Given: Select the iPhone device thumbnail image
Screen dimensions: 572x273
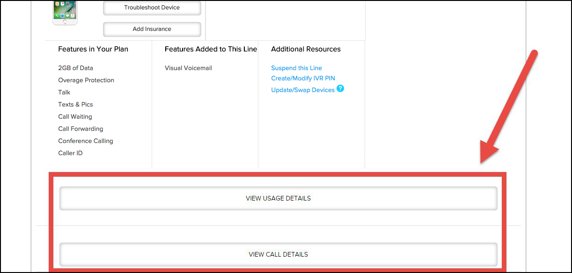Looking at the screenshot, I should [65, 13].
